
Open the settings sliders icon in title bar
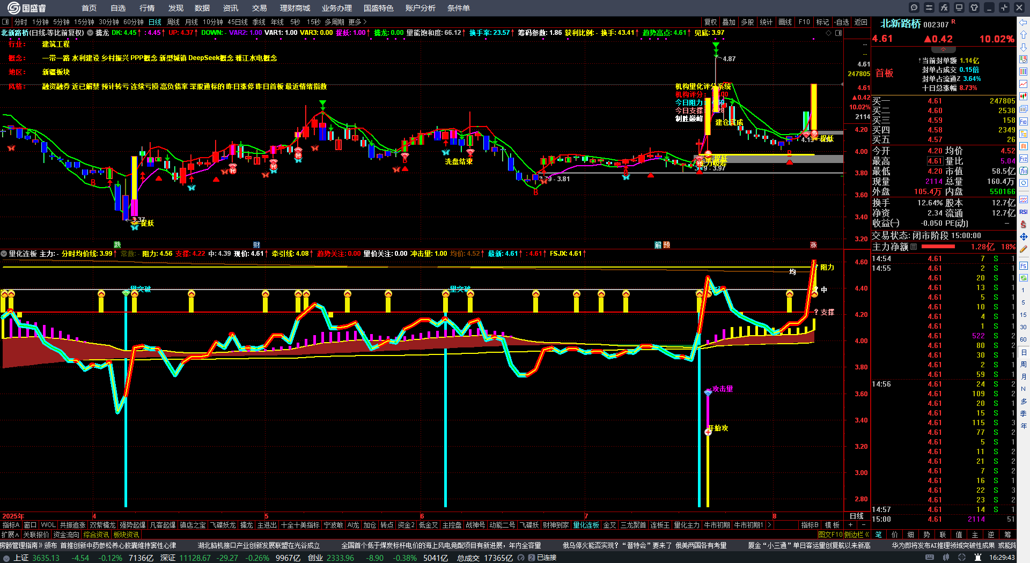tap(929, 8)
